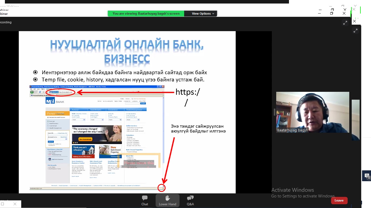
Task: Leave the webinar
Action: (x=339, y=200)
